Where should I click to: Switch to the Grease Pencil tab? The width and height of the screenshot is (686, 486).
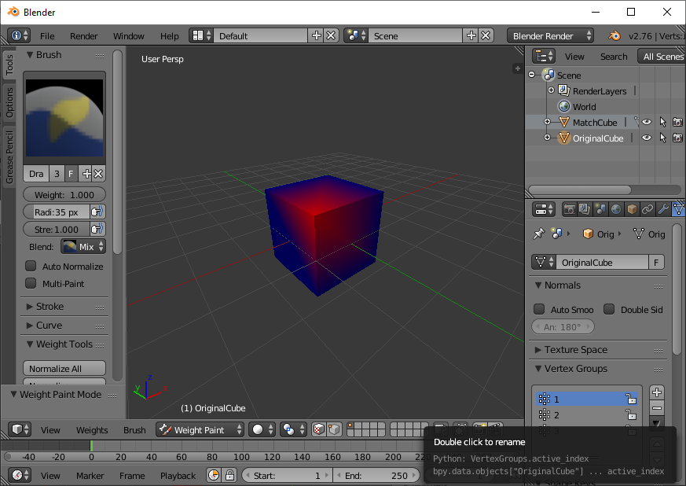click(9, 156)
